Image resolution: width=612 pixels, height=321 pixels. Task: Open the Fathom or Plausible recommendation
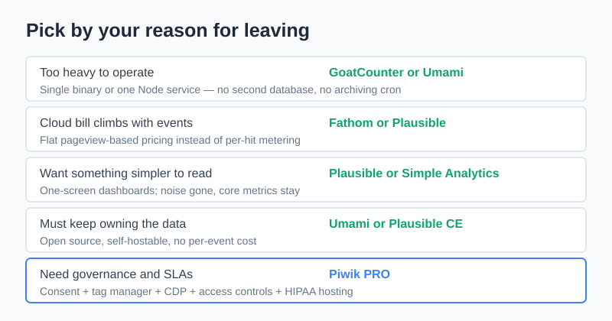pos(387,123)
